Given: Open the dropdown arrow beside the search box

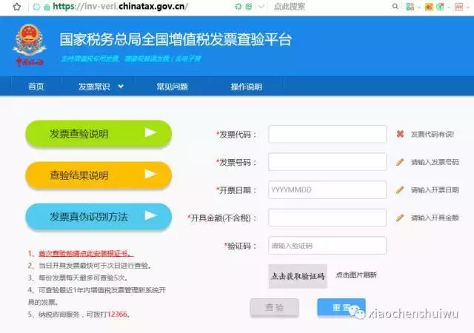Looking at the screenshot, I should tap(261, 7).
